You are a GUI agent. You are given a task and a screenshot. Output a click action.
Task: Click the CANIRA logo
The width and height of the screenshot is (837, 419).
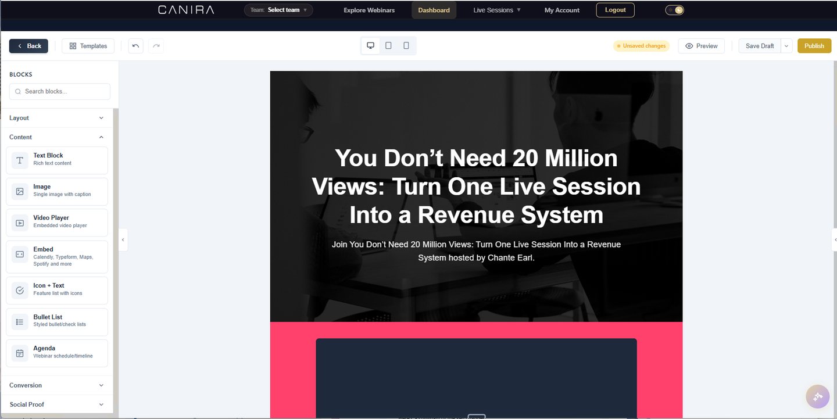[x=186, y=10]
